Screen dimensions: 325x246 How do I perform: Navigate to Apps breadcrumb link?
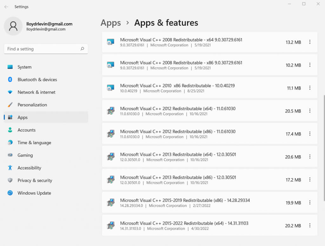[110, 23]
